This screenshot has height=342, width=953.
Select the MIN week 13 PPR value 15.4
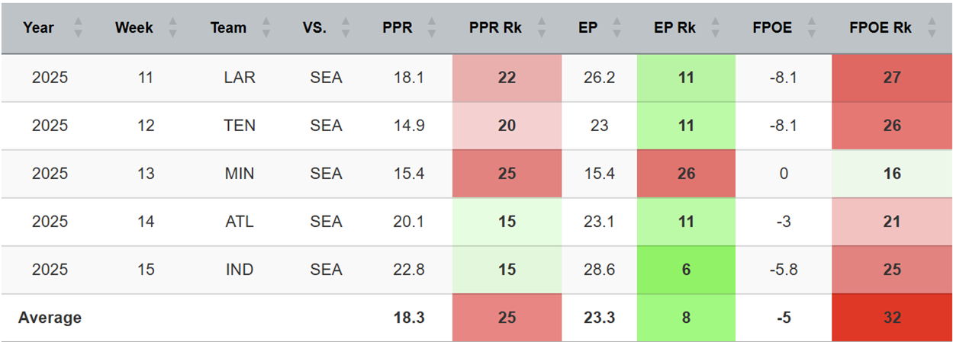(x=409, y=174)
